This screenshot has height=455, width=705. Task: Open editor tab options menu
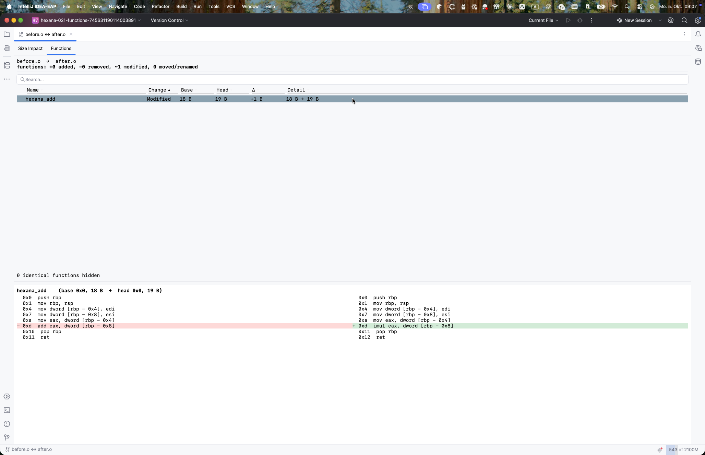point(684,34)
